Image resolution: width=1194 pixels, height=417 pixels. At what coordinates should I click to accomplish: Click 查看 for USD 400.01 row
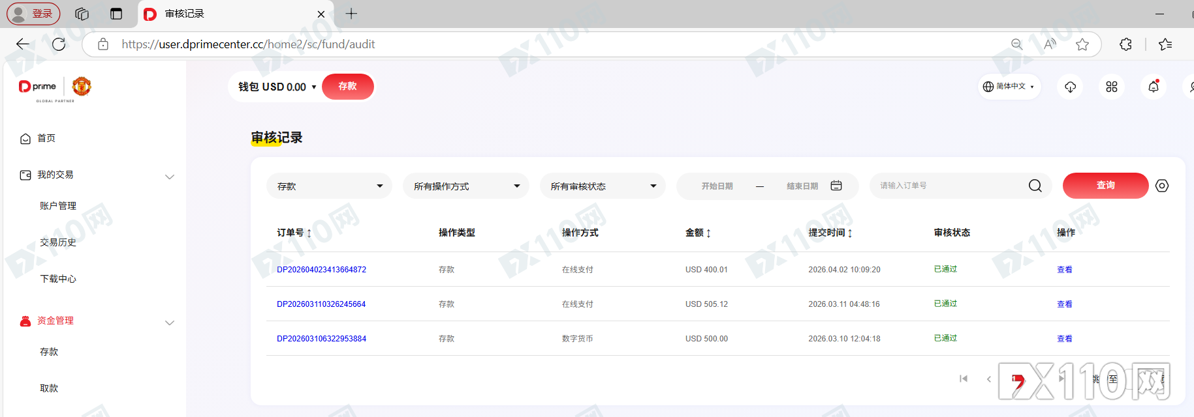(1065, 270)
